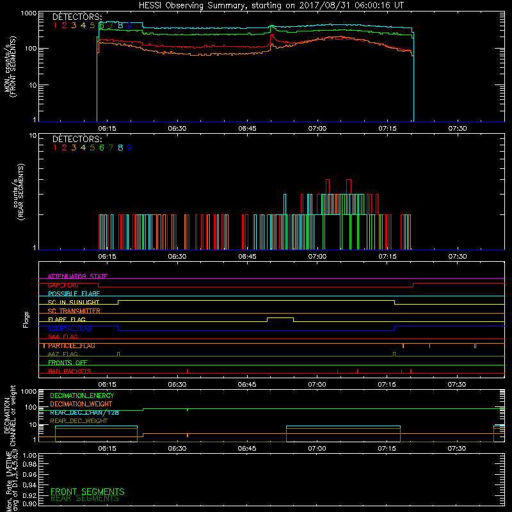Click the FLARE_FLAG label

[67, 319]
